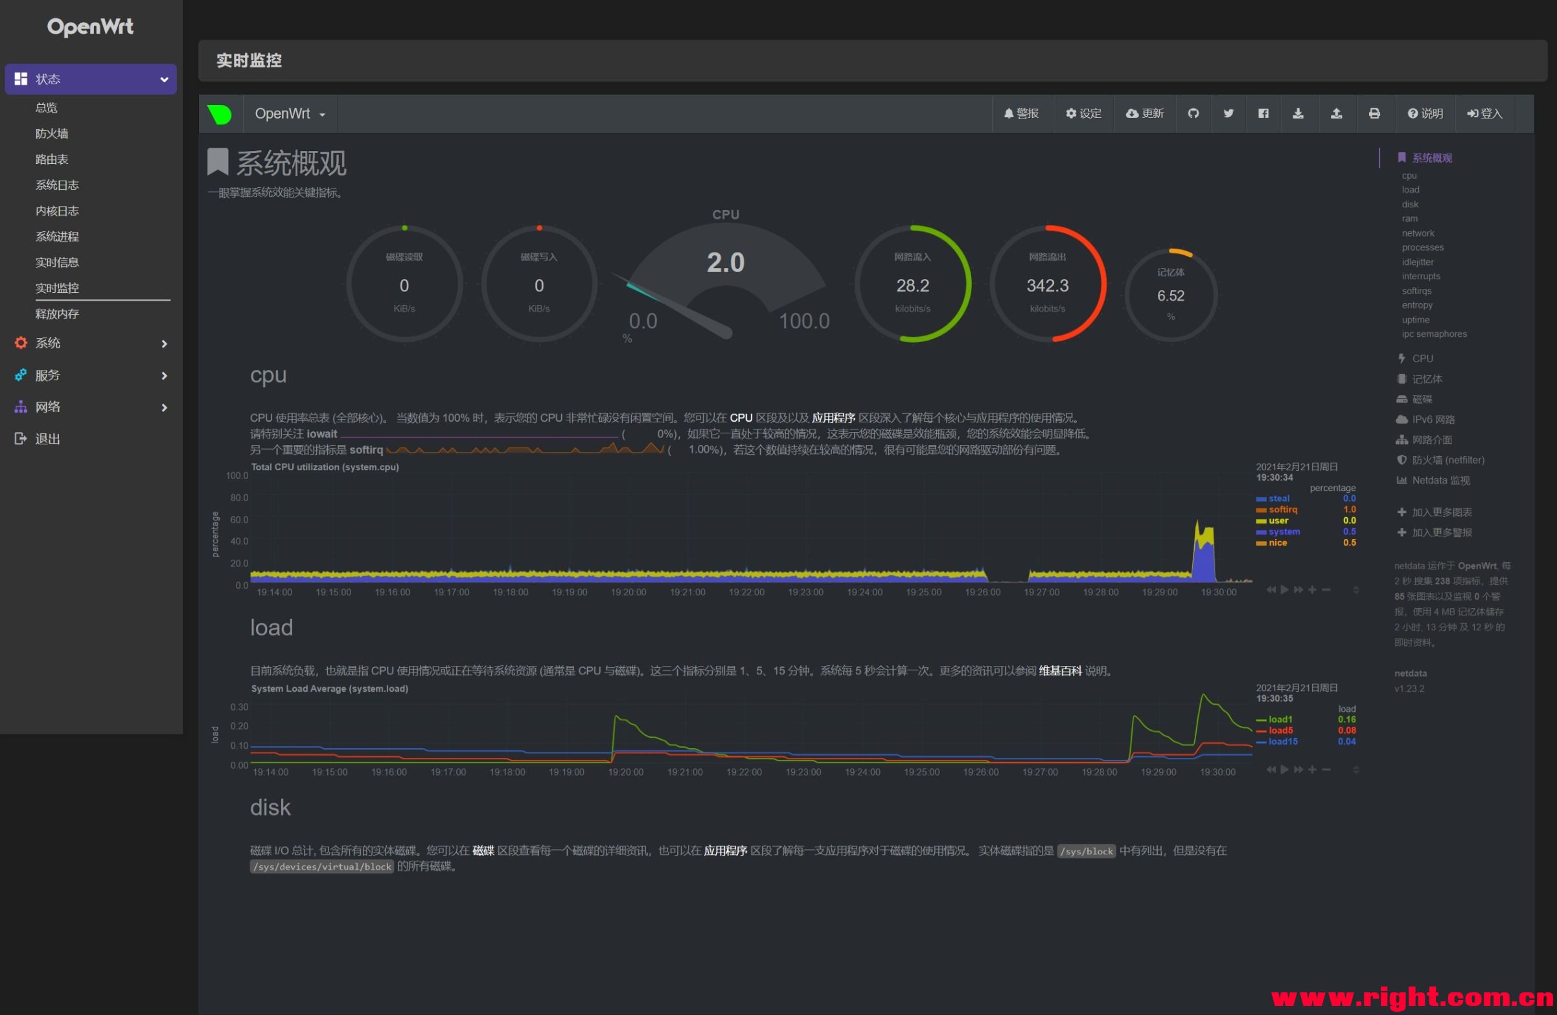Toggle the softirq dimension in CPU legend
Screen dimensions: 1557x1015
(1282, 510)
